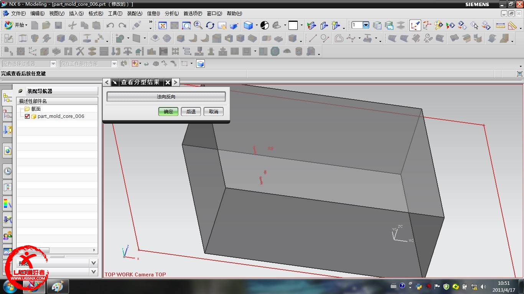The width and height of the screenshot is (524, 294).
Task: Click the Redo arrow icon
Action: pyautogui.click(x=122, y=26)
